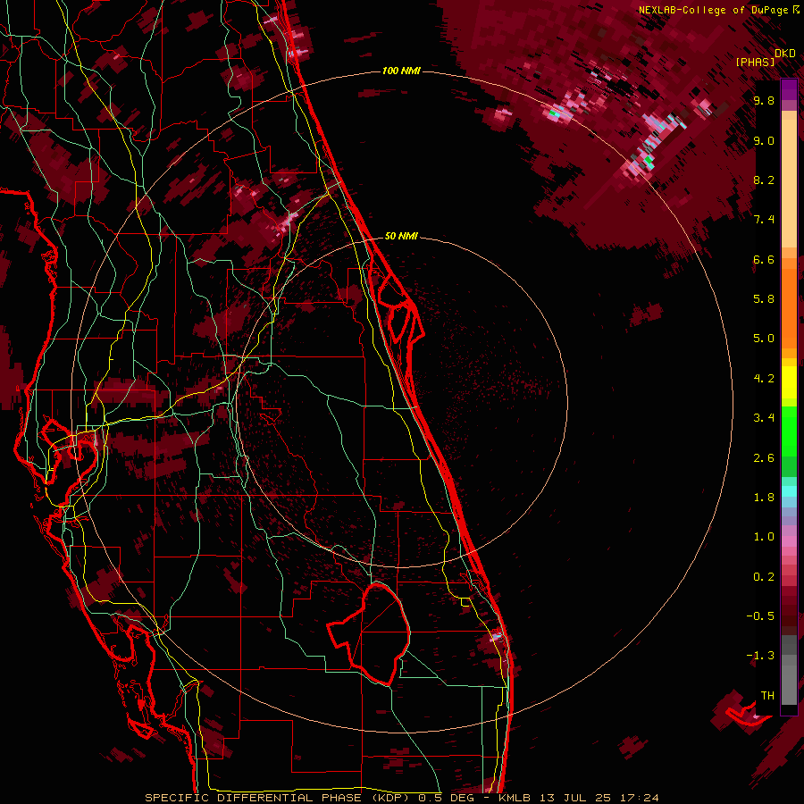Click the -0.5 value on color scale
804x804 pixels.
[760, 616]
